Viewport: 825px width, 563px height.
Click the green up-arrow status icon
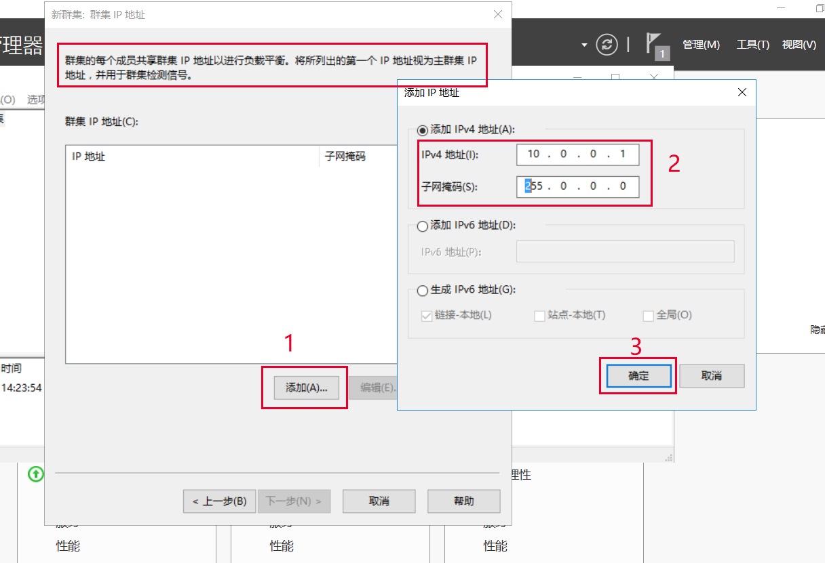click(35, 474)
